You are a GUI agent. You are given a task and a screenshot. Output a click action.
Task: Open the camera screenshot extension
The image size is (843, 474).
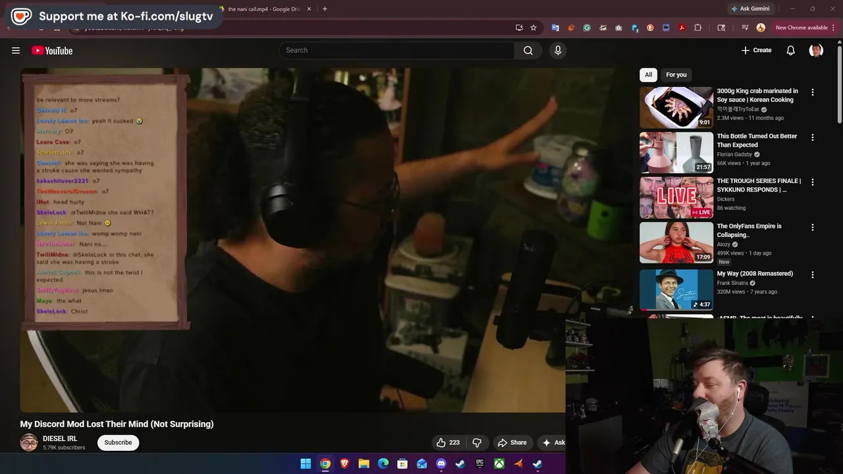point(618,28)
